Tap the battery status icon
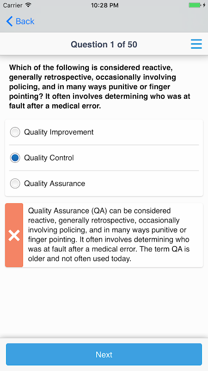Screen dimensions: 208x371 195,5
